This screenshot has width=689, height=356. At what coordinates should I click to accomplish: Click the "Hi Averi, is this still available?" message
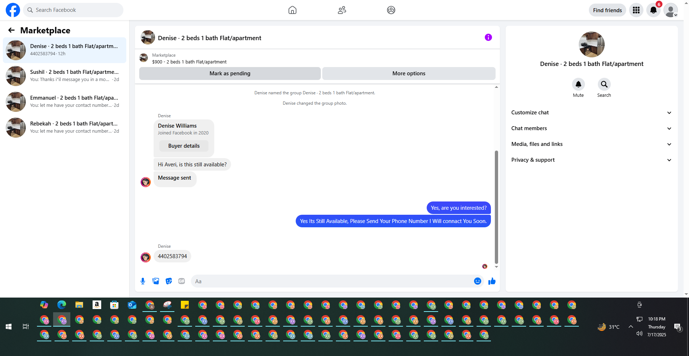tap(192, 165)
